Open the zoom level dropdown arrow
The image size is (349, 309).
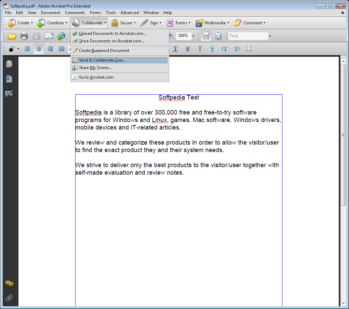(x=193, y=36)
